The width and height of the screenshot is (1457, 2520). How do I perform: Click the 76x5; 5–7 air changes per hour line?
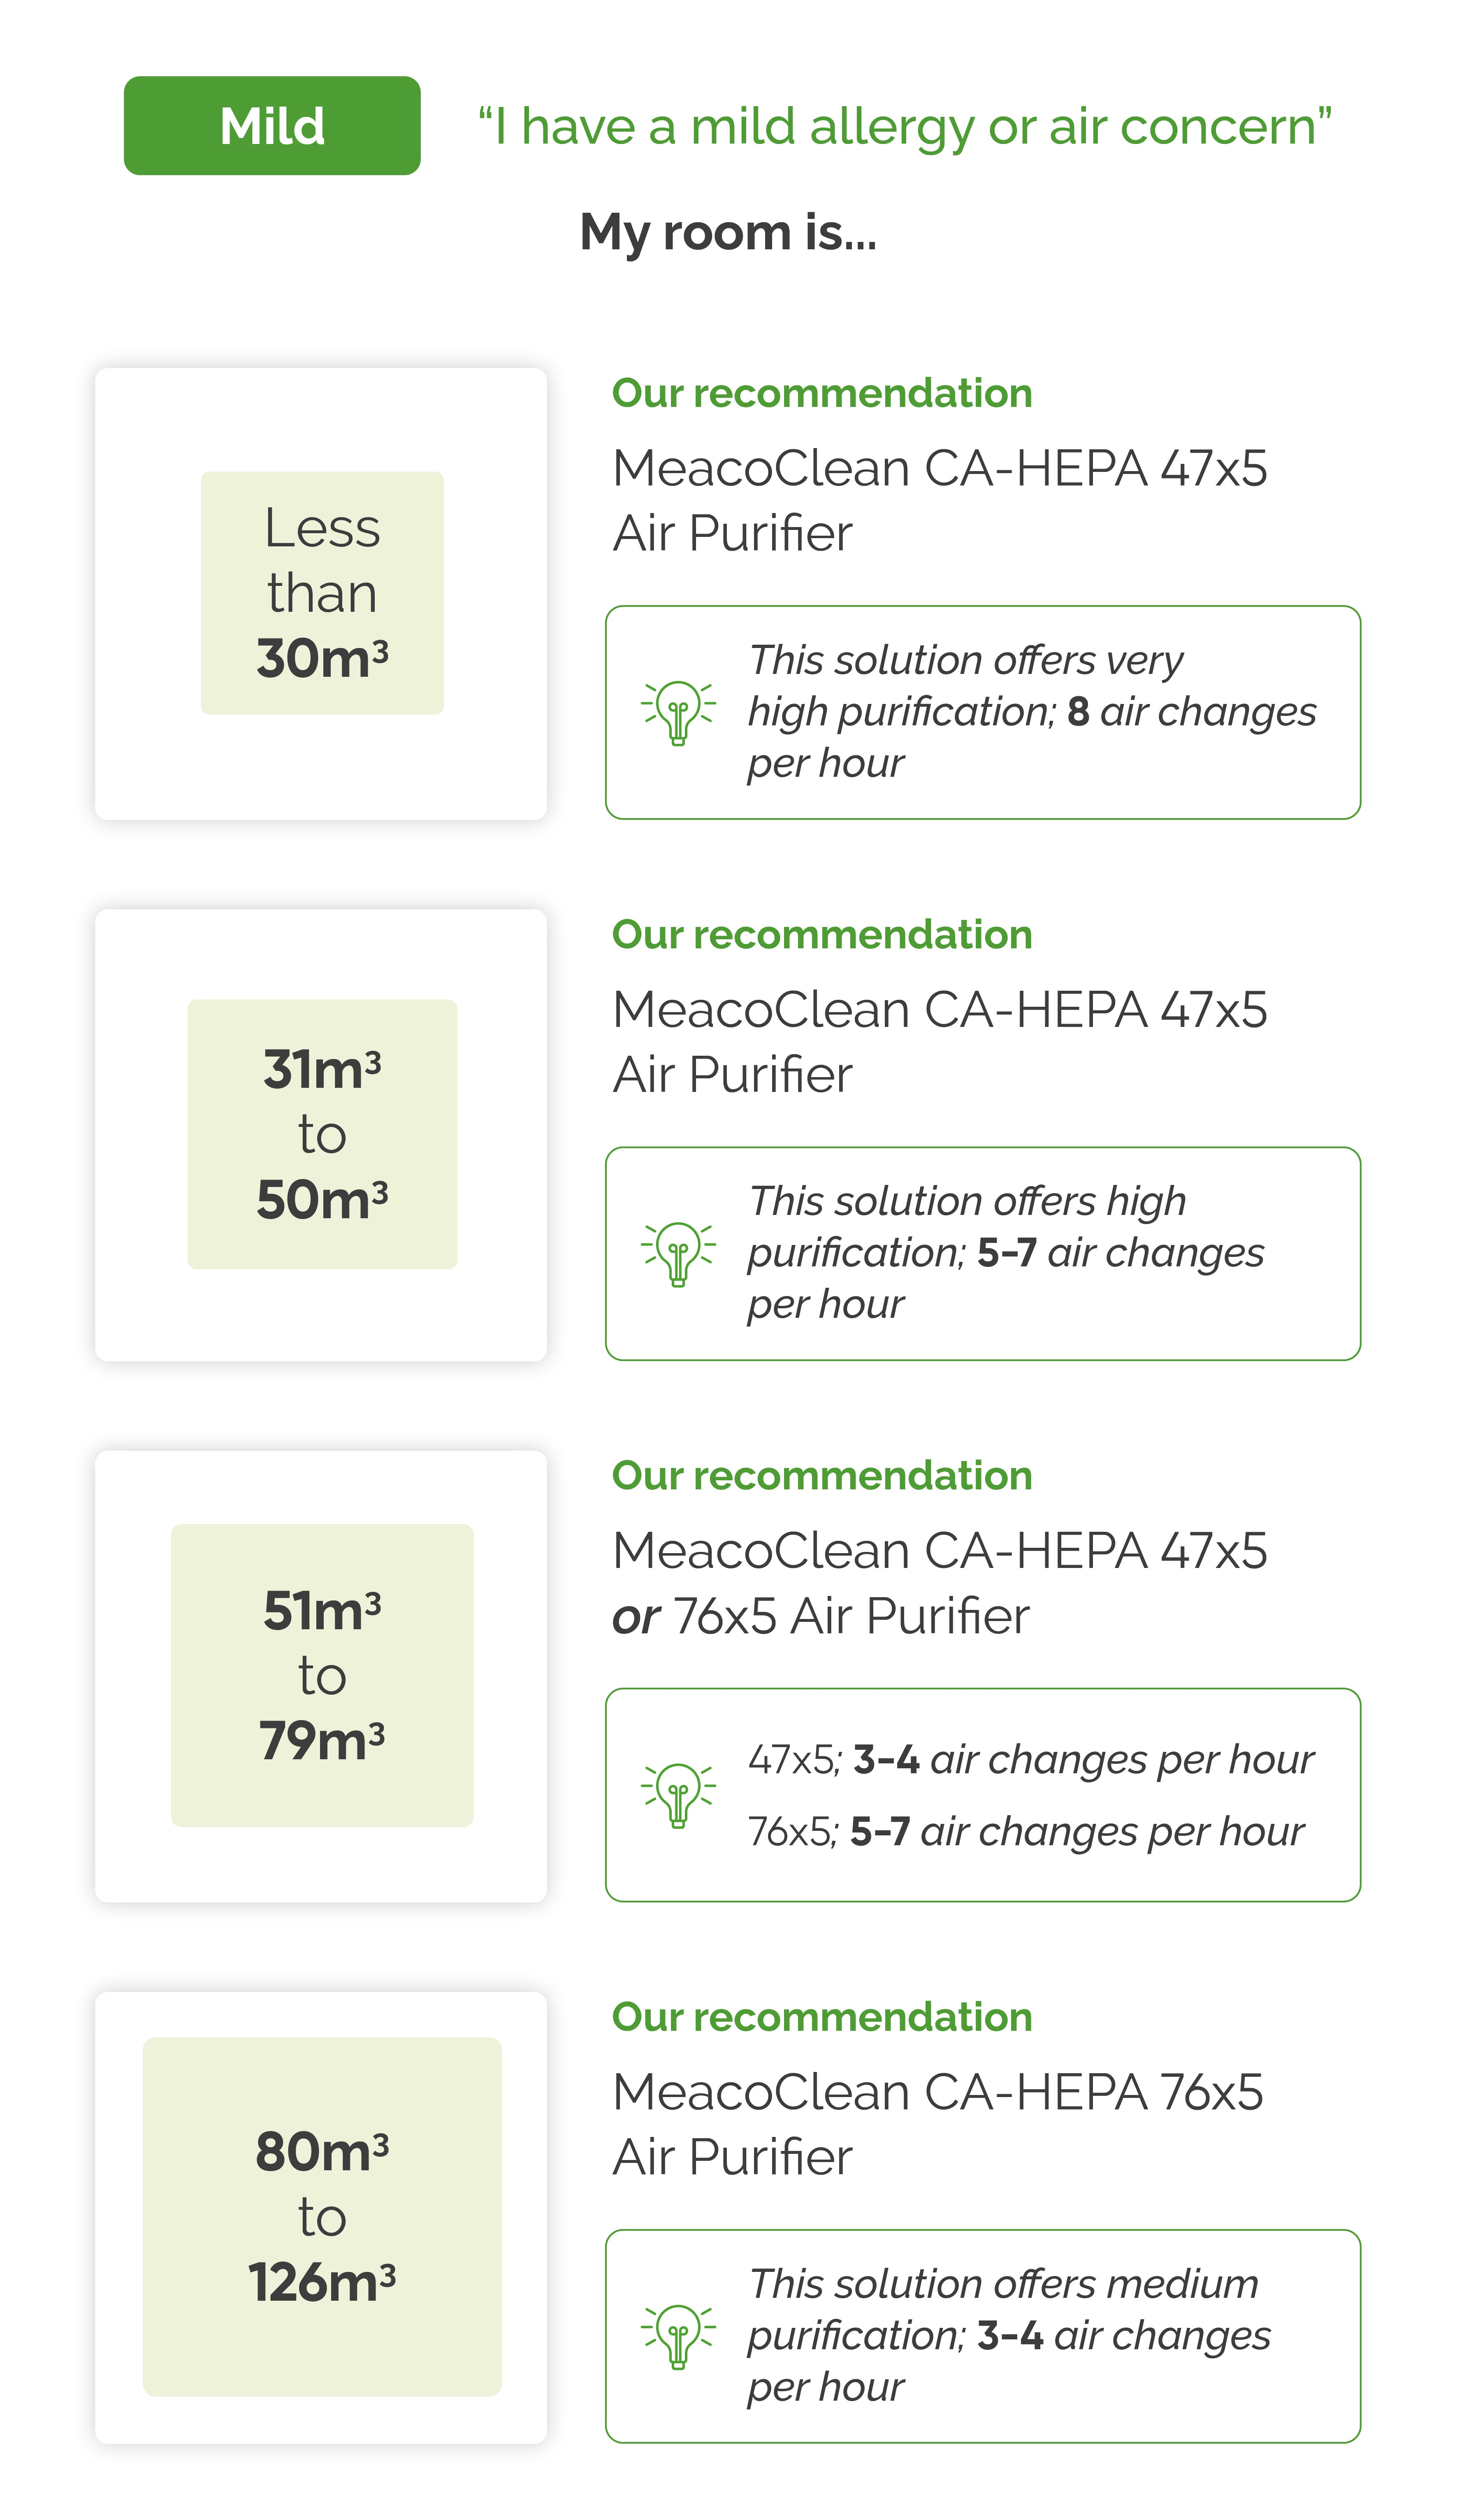click(x=1025, y=1831)
